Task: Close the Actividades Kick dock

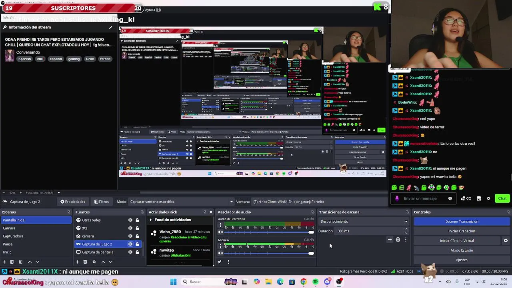Action: [211, 212]
